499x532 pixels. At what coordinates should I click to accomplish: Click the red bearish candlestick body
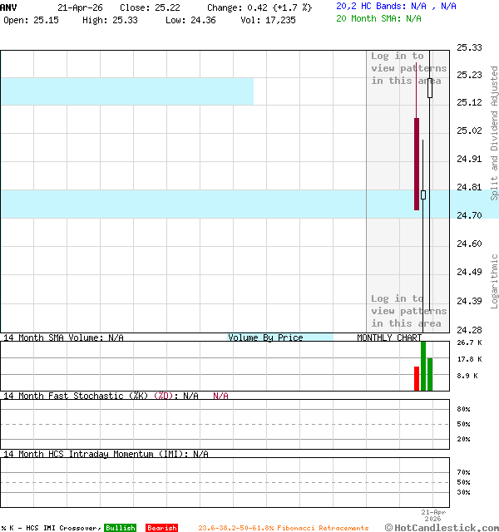[x=417, y=164]
